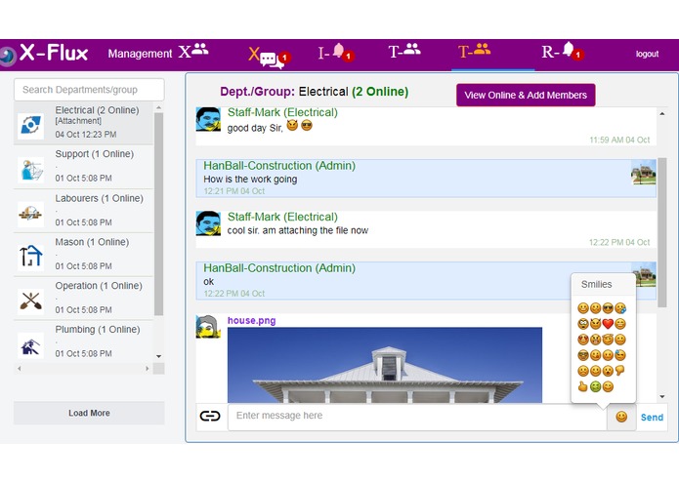Click the Plumbing group icon
Screen dimensions: 679x482
click(30, 346)
